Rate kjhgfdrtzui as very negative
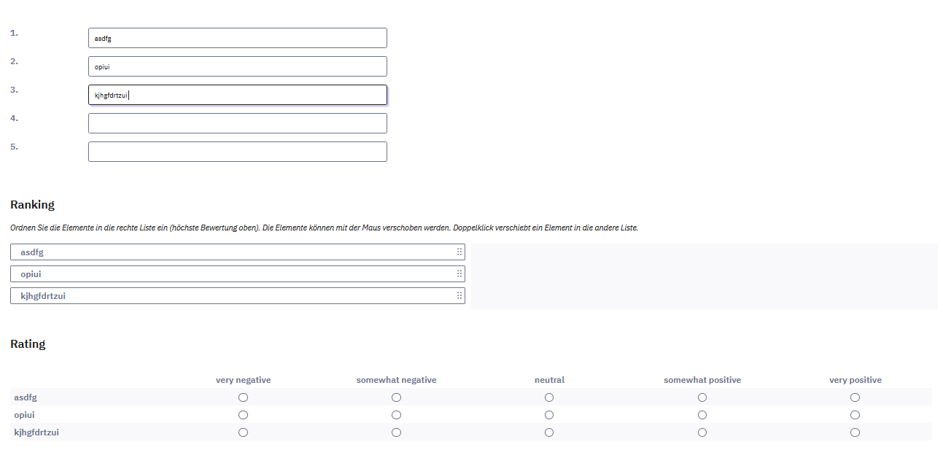 coord(244,432)
